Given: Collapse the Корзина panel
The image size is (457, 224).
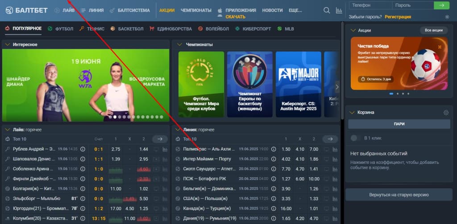Looking at the screenshot, I should pyautogui.click(x=353, y=112).
